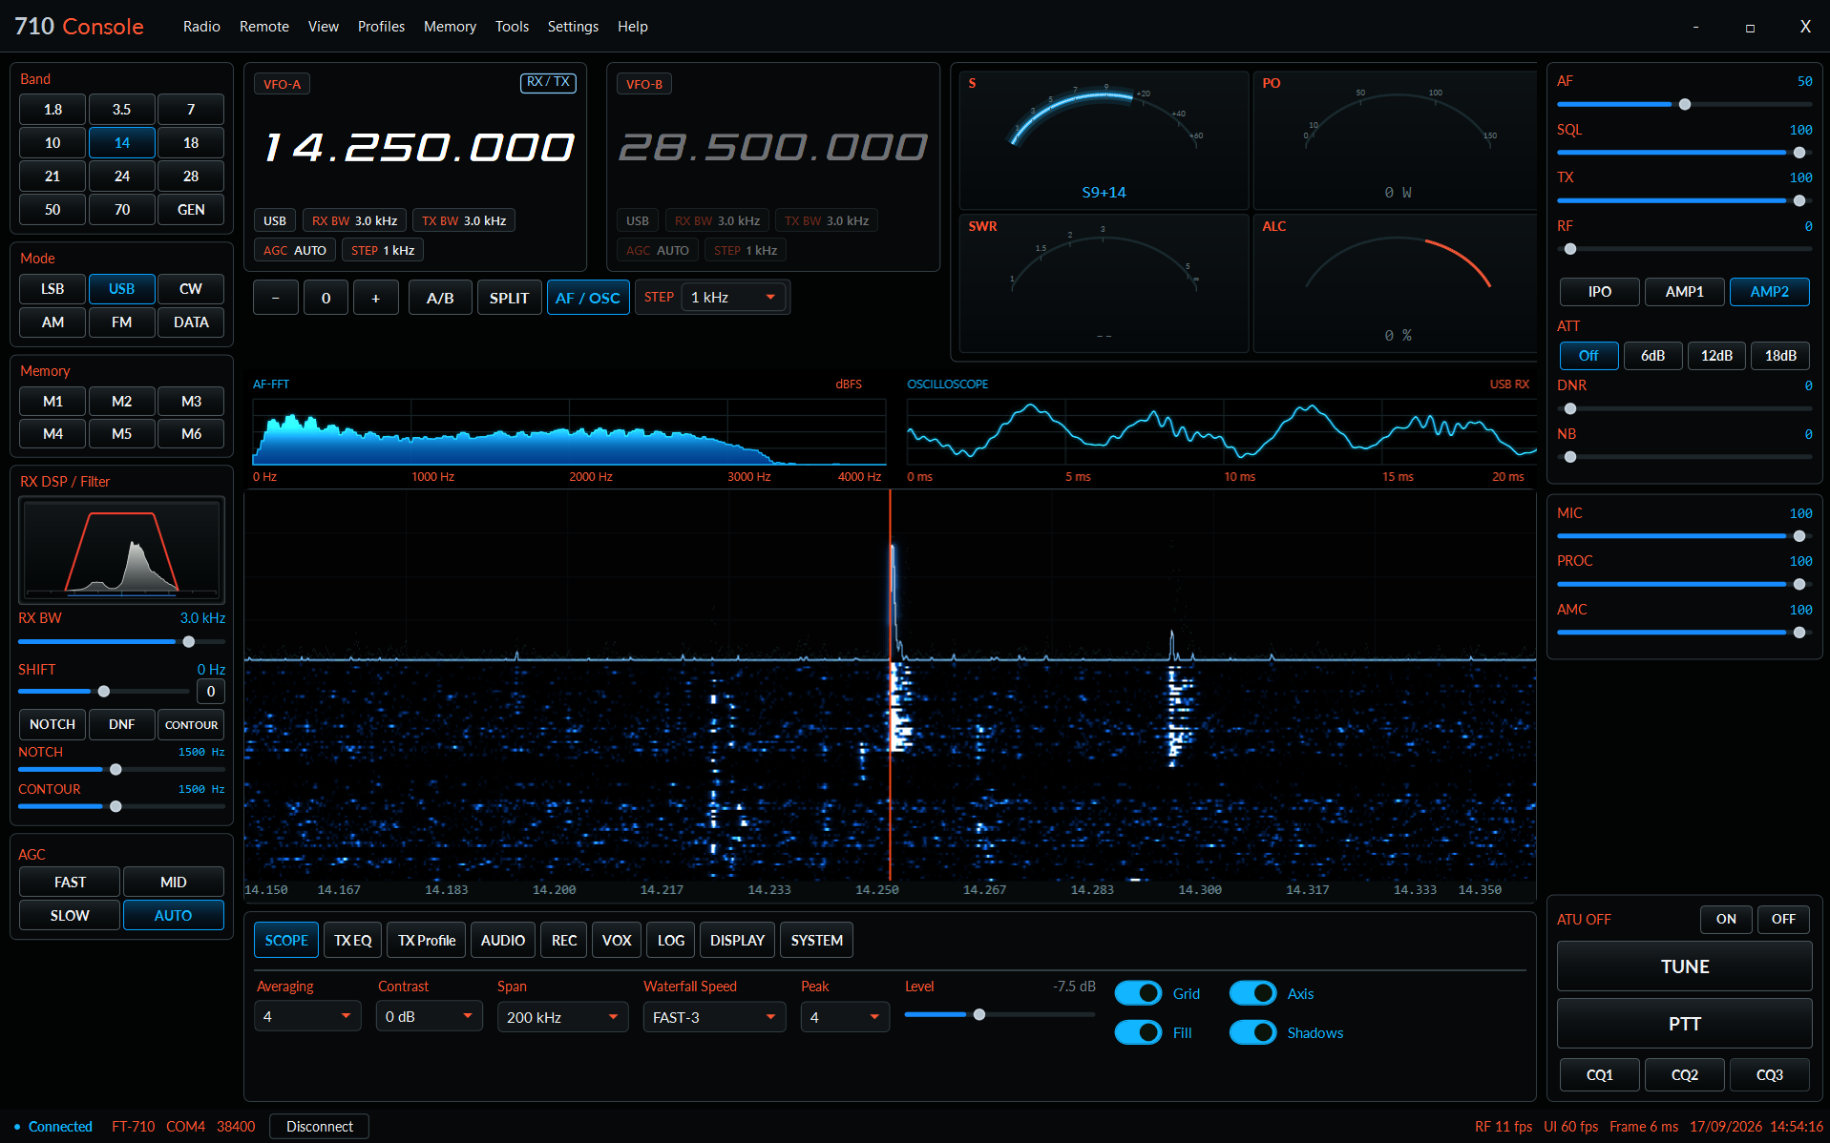
Task: Click the VFO-B frequency display
Action: (773, 147)
